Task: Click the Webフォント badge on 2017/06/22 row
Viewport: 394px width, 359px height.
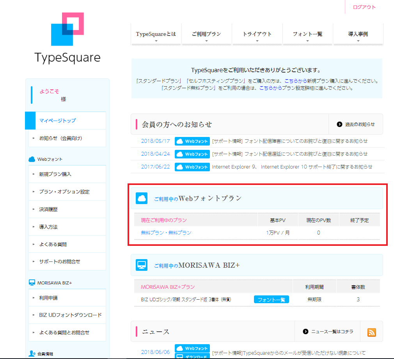Action: coord(192,167)
